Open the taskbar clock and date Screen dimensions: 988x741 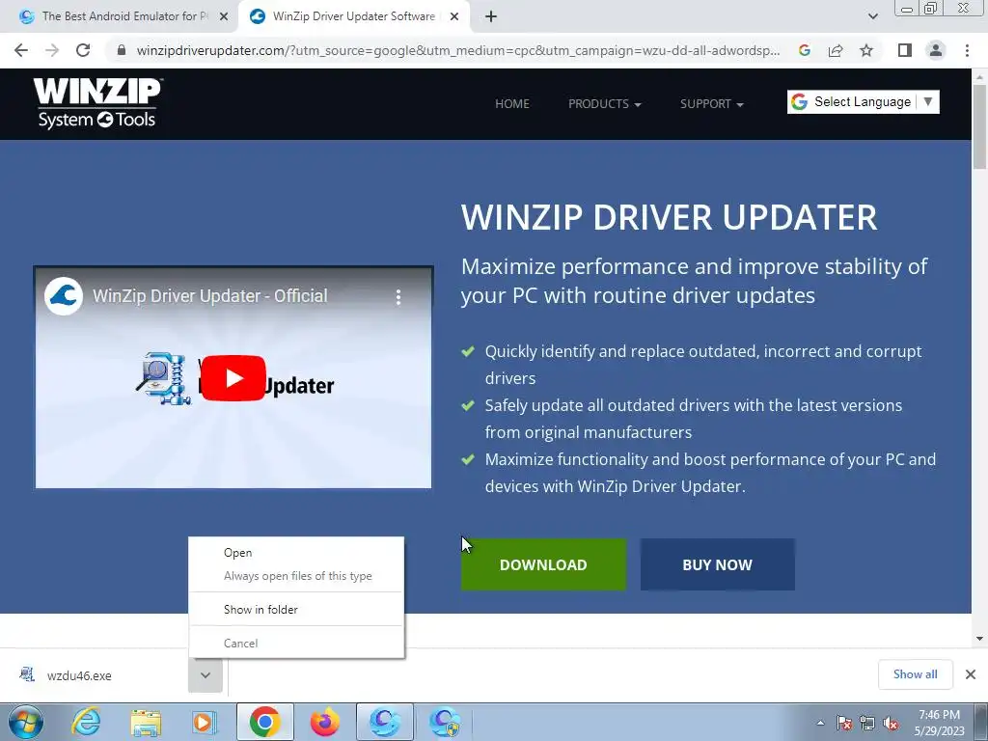939,723
